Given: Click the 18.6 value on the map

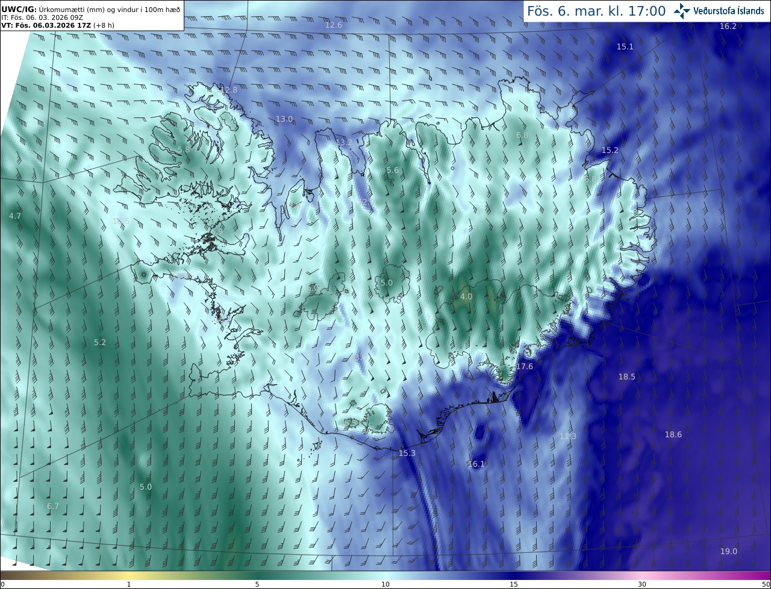Looking at the screenshot, I should [x=673, y=434].
